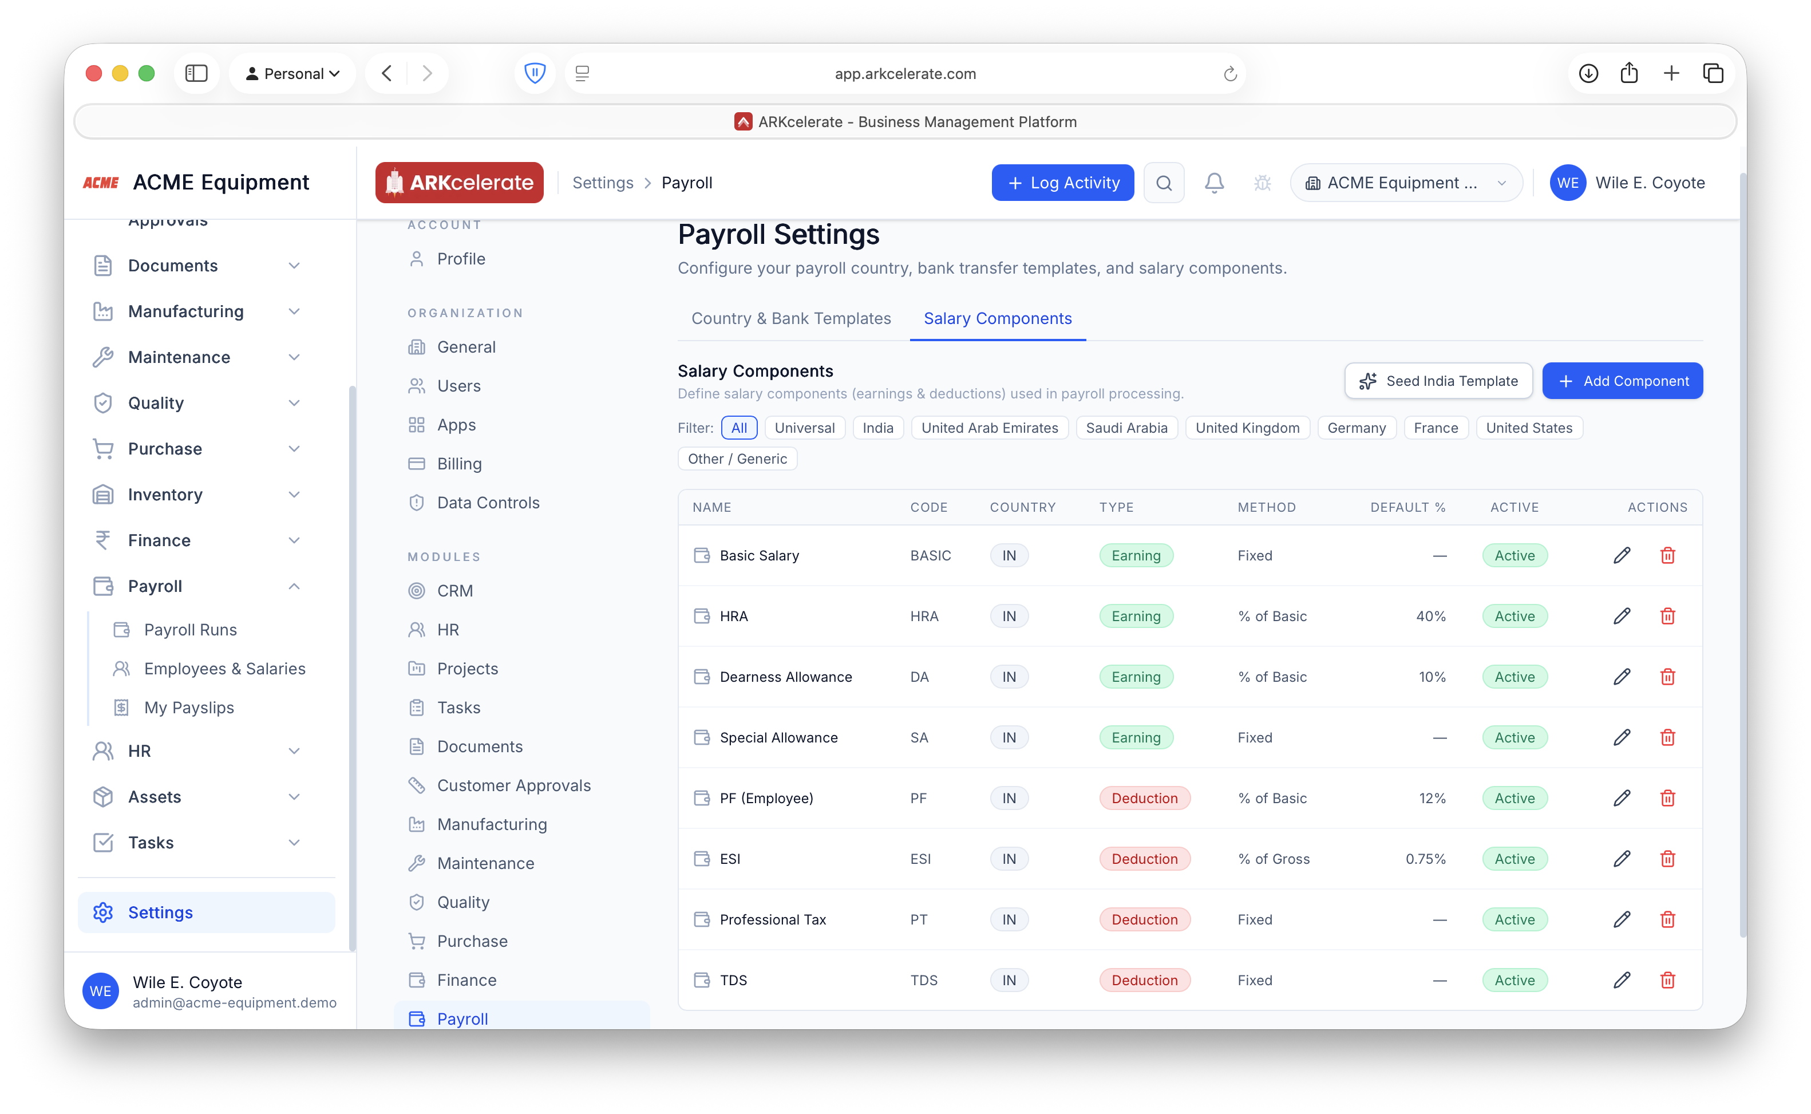Delete the ESI deduction row
The height and width of the screenshot is (1114, 1811).
point(1667,858)
